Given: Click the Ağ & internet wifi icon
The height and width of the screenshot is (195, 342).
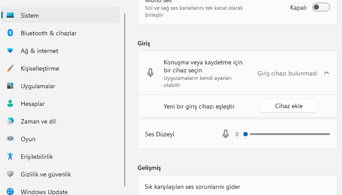Looking at the screenshot, I should point(10,51).
